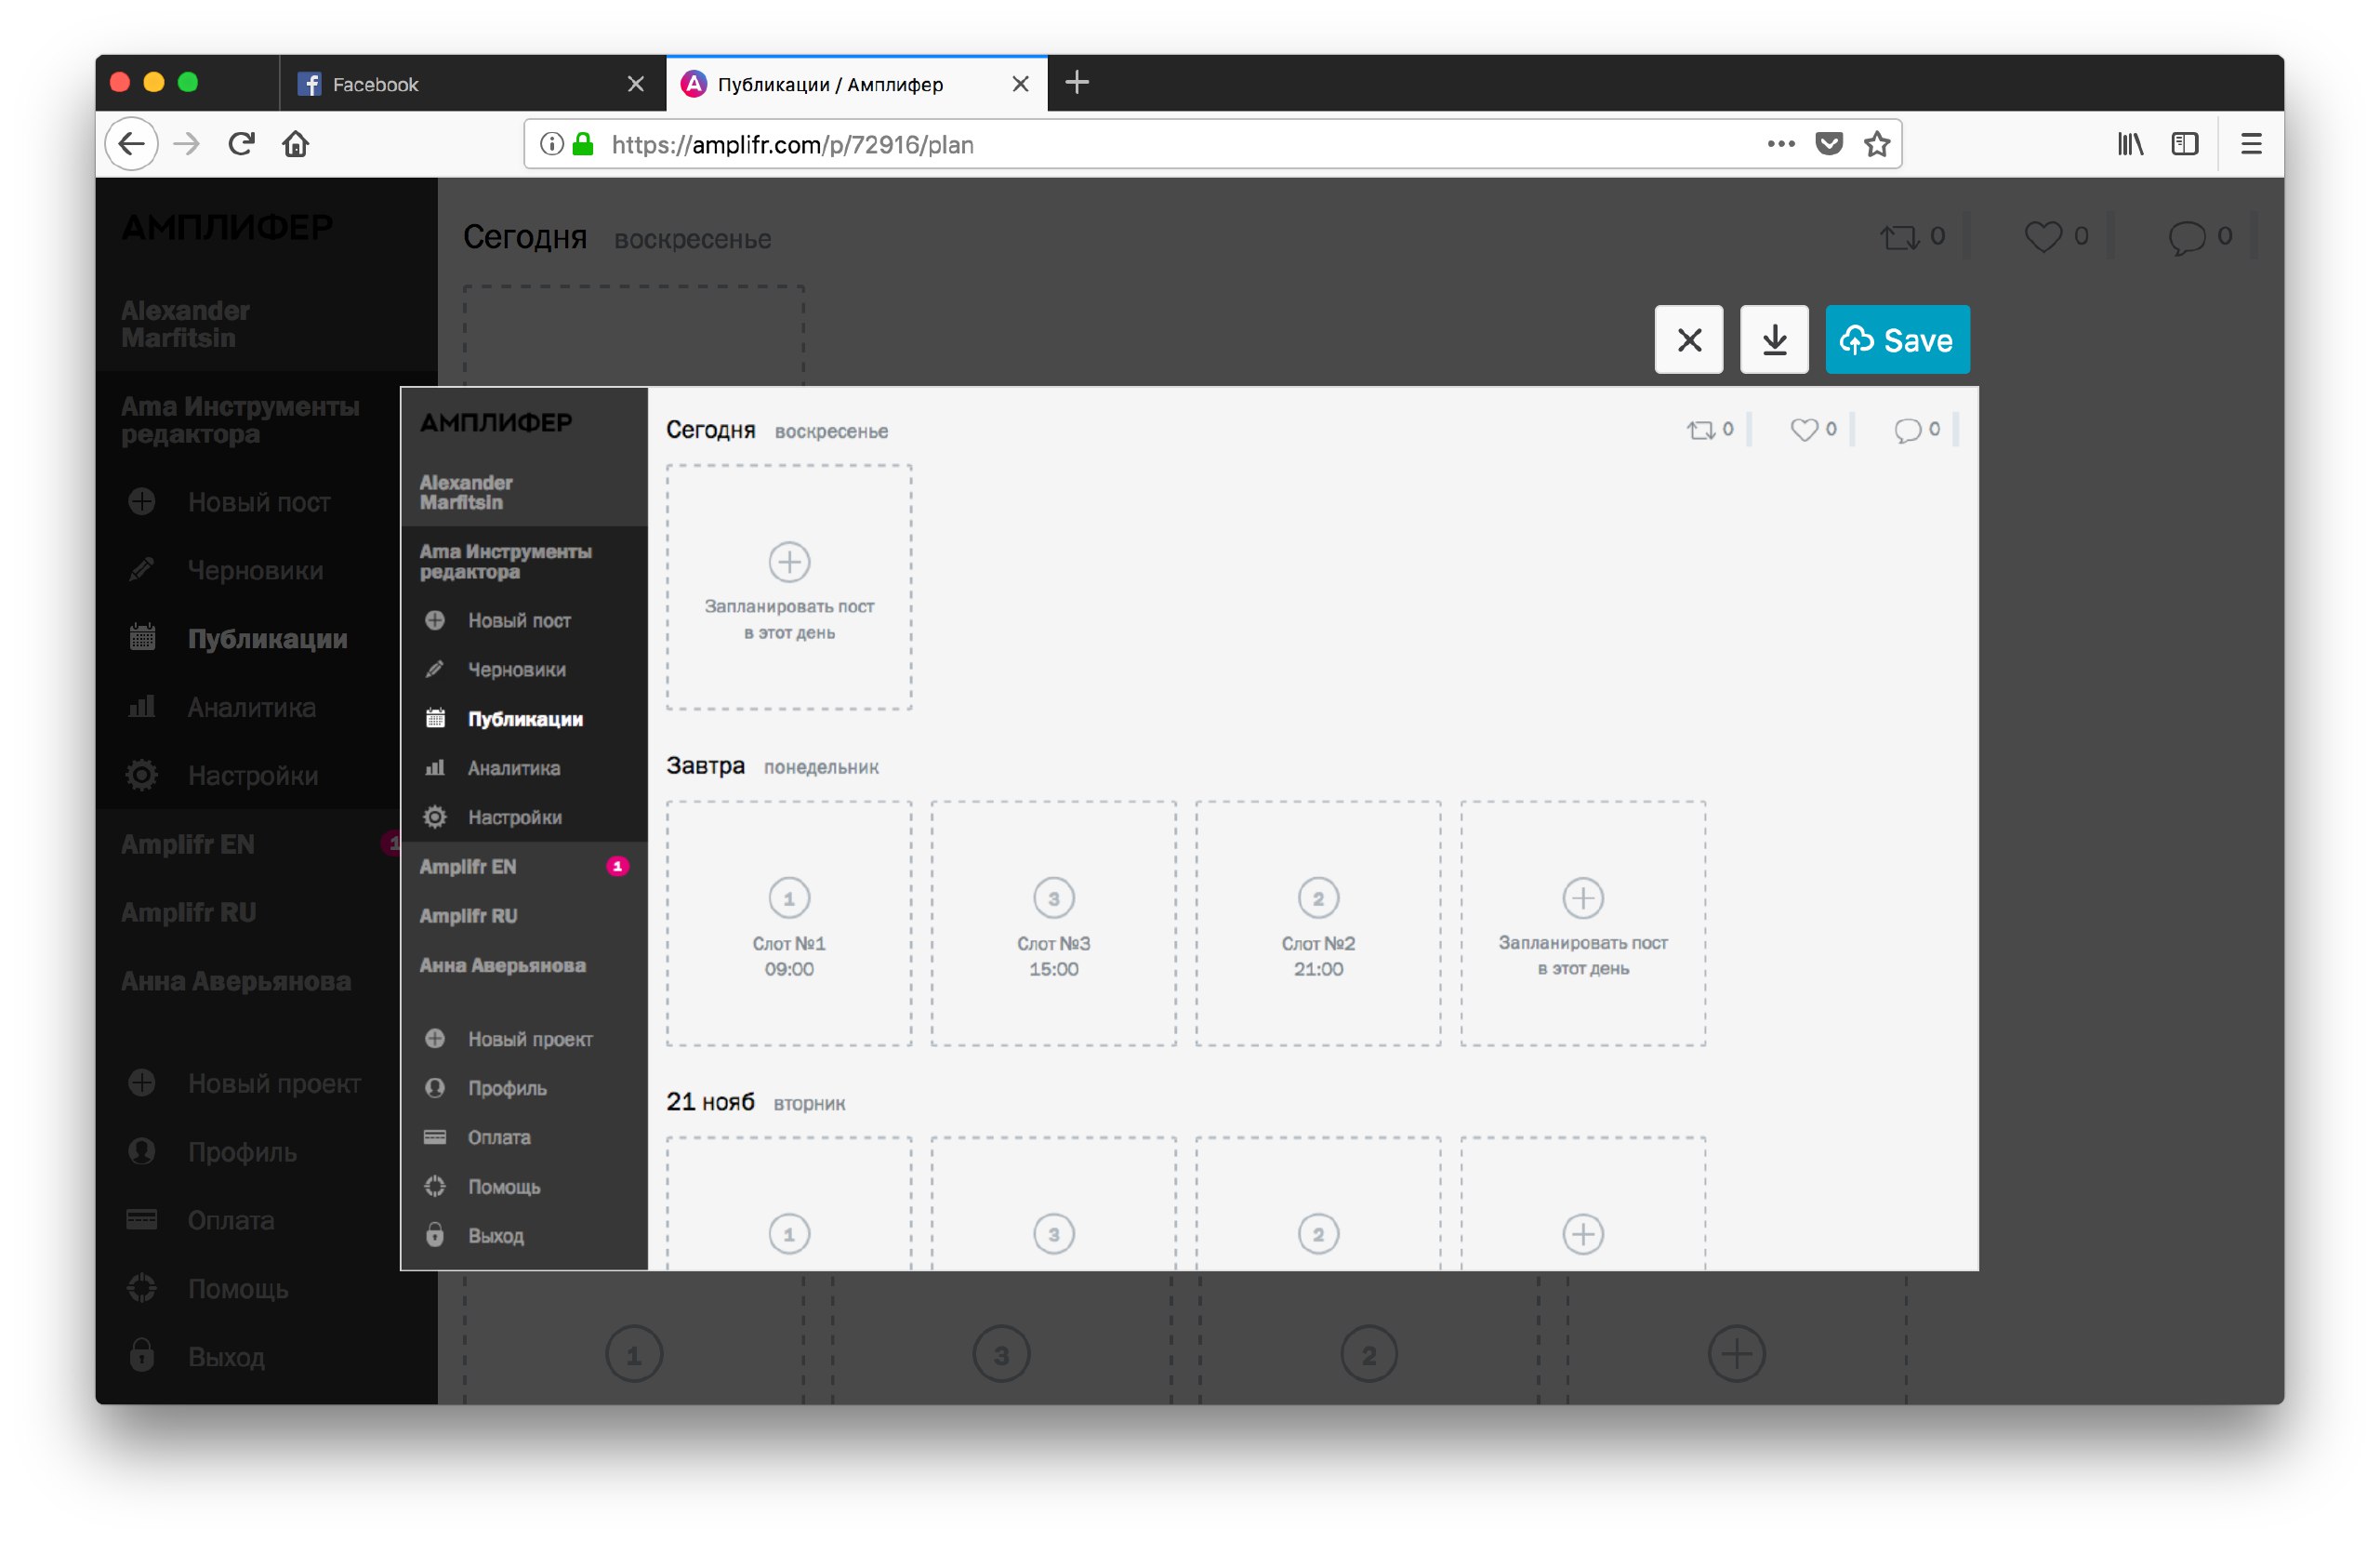Bookmark this page with the star

point(1877,144)
